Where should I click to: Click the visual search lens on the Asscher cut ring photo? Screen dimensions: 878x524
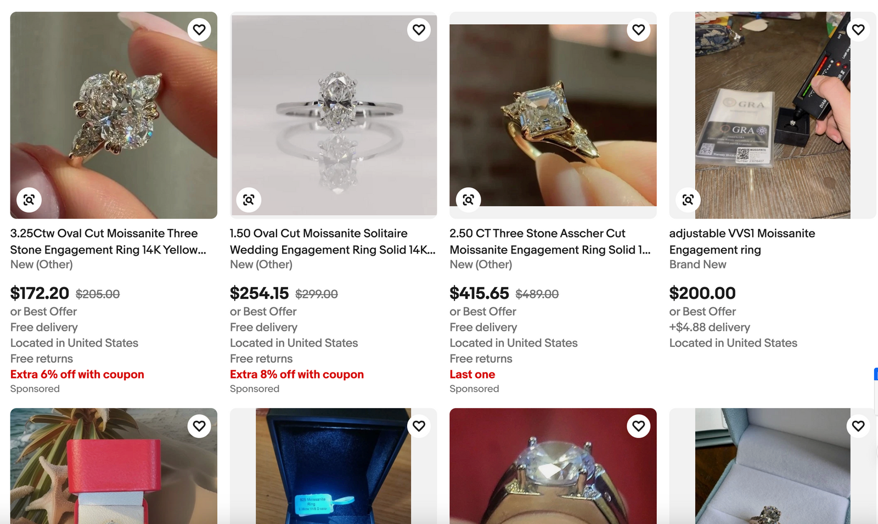pyautogui.click(x=468, y=199)
